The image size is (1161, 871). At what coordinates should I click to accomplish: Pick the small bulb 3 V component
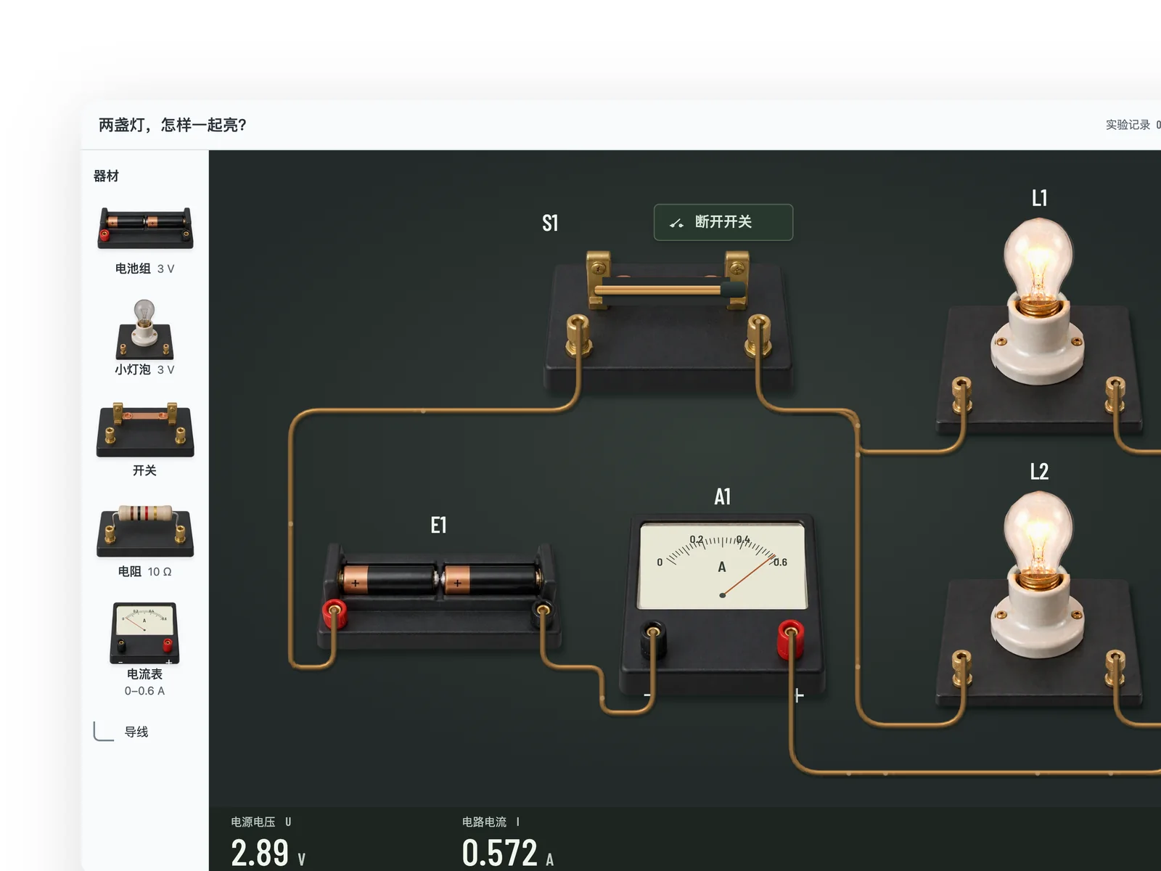pyautogui.click(x=145, y=337)
